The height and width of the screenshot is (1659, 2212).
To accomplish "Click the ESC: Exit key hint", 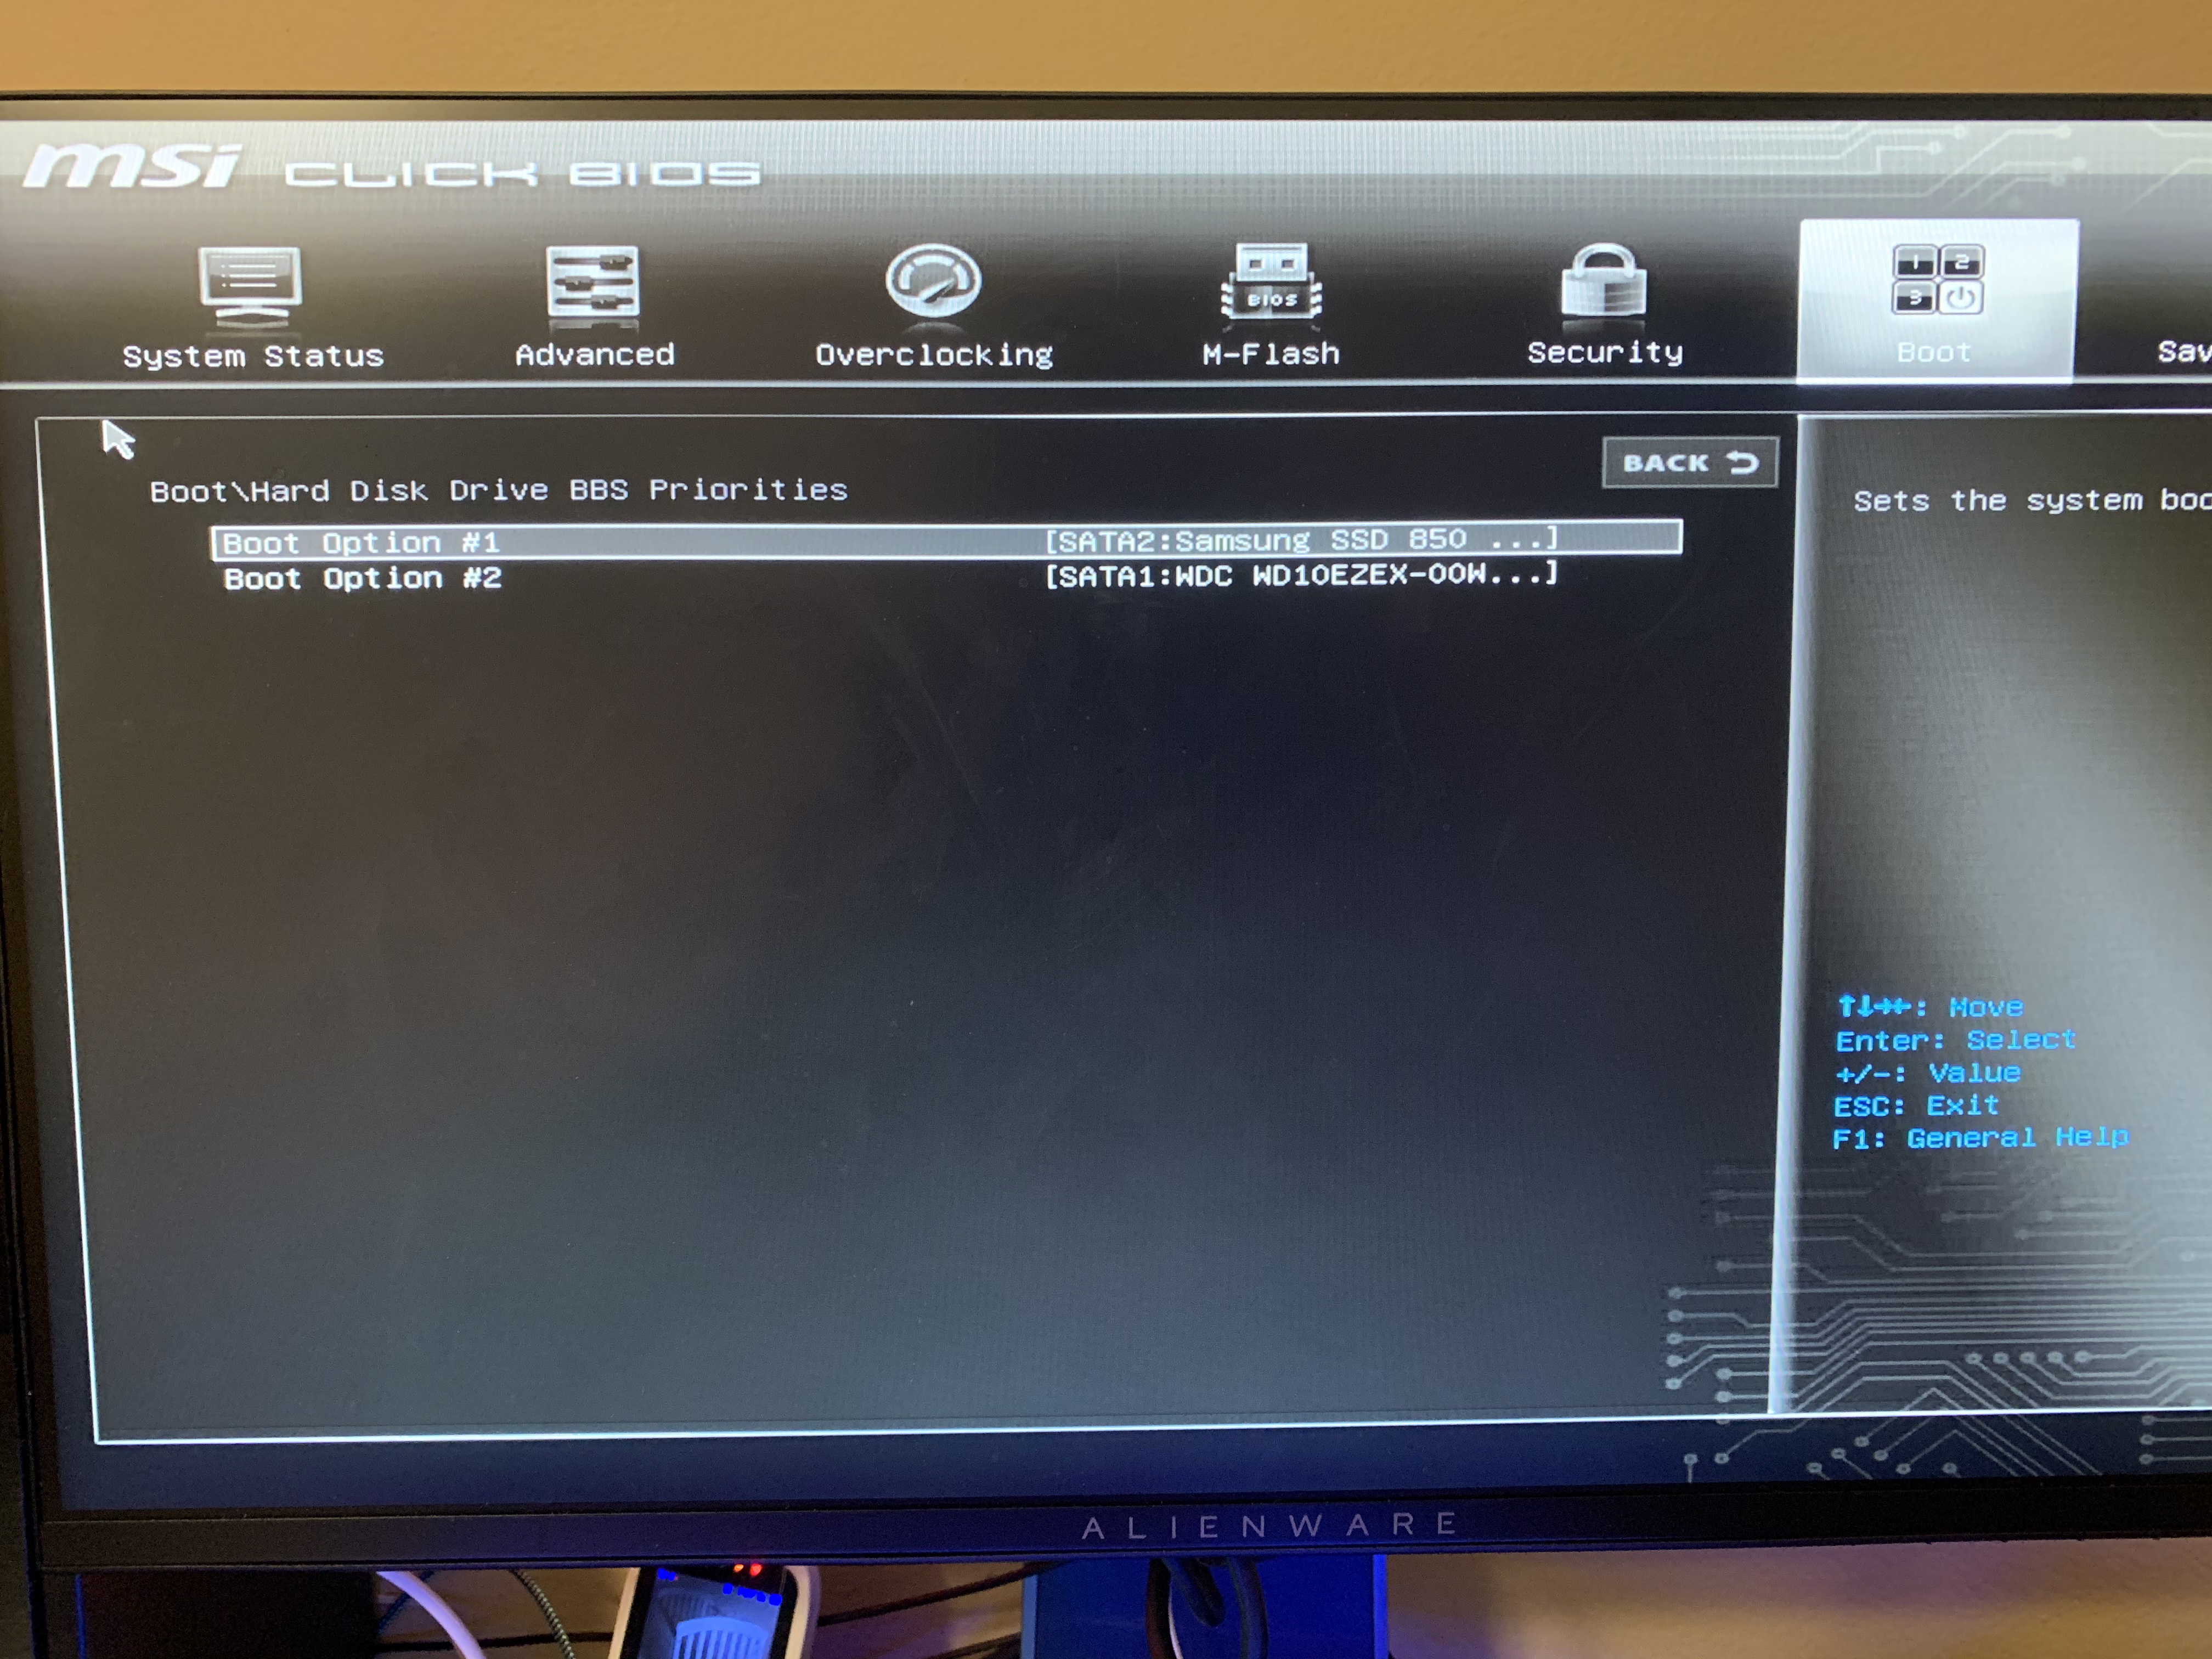I will tap(1916, 1105).
